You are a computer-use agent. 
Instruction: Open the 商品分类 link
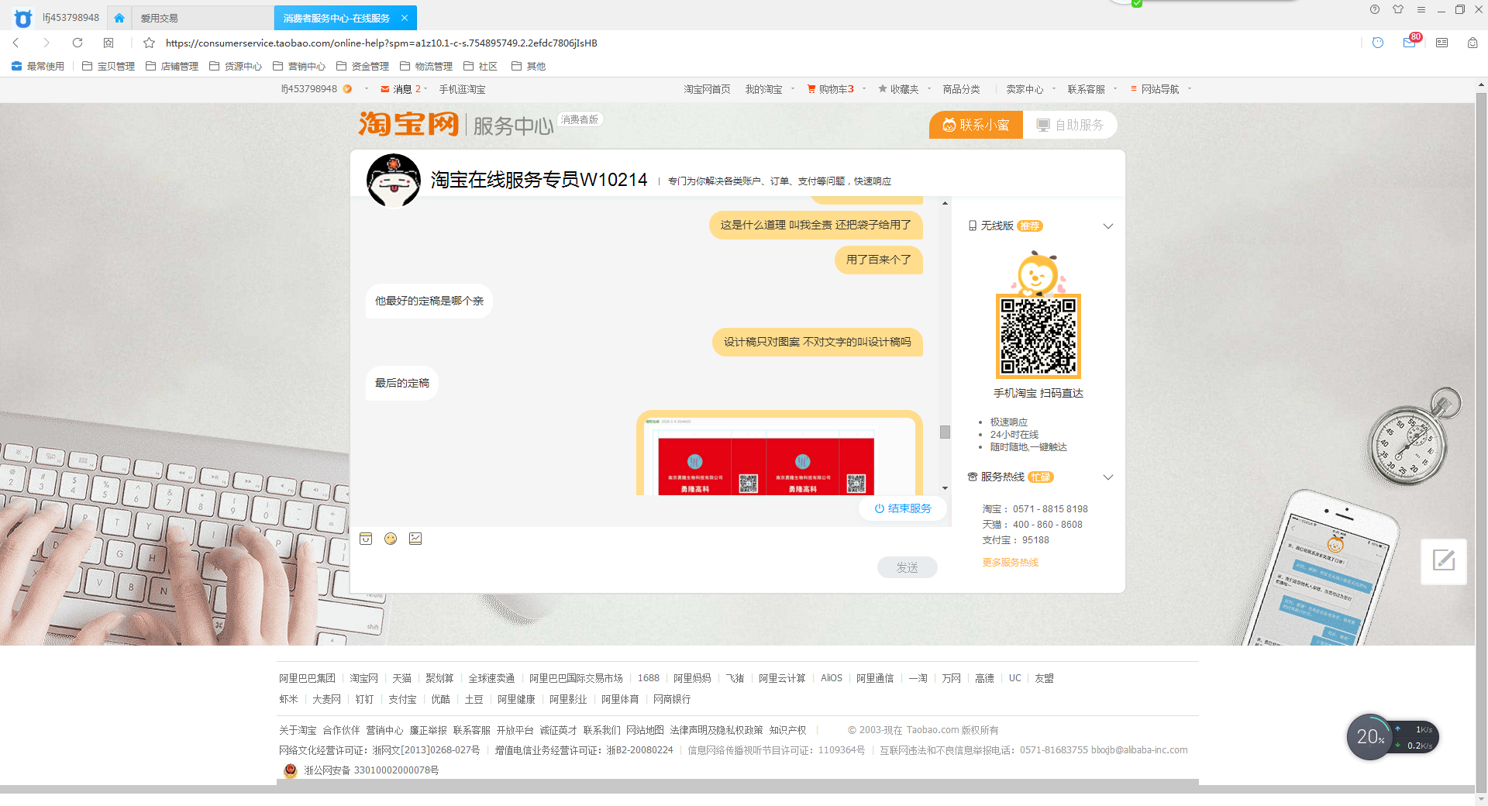coord(961,89)
